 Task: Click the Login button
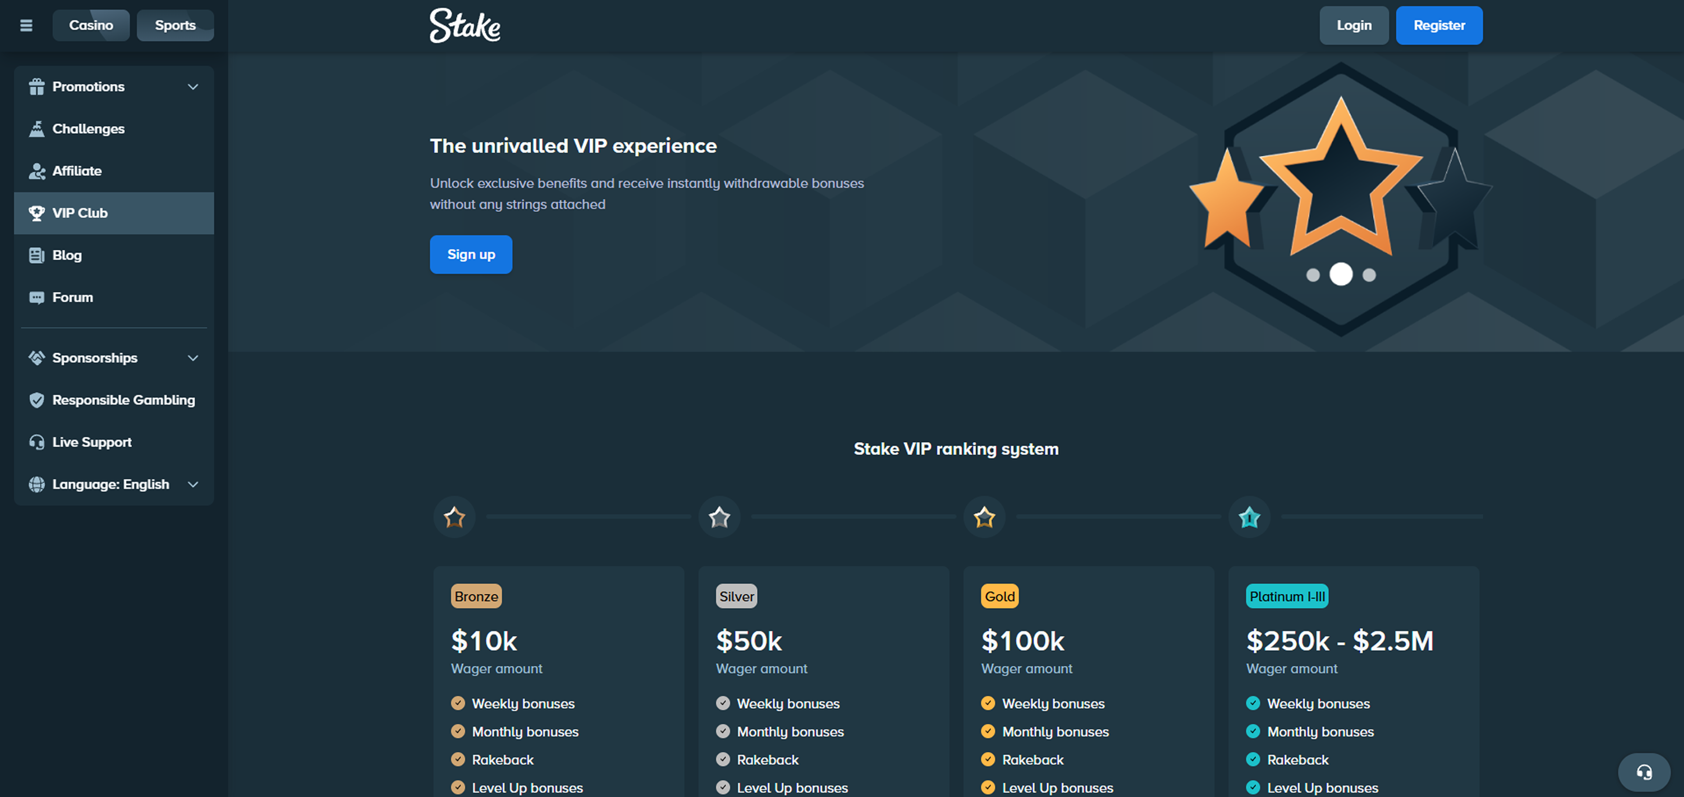point(1354,25)
